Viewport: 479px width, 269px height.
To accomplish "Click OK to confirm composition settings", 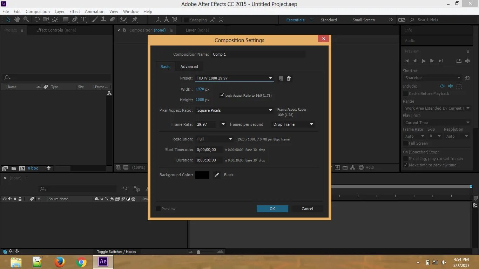I will click(x=272, y=209).
